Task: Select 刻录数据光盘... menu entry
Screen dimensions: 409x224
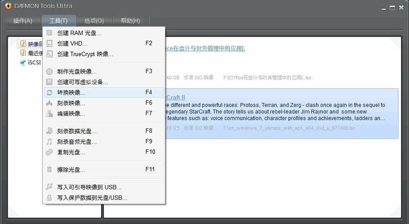Action: [x=104, y=131]
